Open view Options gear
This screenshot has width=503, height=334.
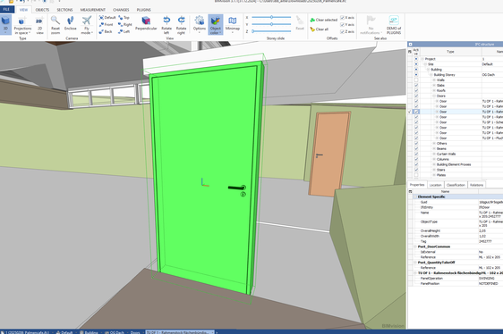click(200, 24)
